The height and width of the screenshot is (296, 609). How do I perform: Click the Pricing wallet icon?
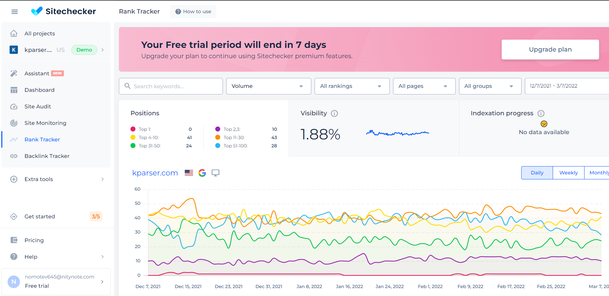pyautogui.click(x=14, y=240)
